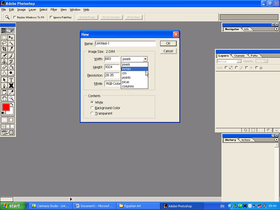Click Jump to ImageReady icon
Viewport: 280px width, 210px height.
pyautogui.click(x=8, y=132)
